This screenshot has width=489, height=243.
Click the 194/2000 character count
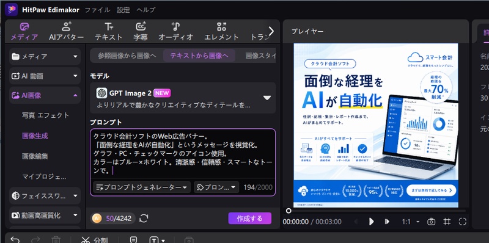click(258, 187)
